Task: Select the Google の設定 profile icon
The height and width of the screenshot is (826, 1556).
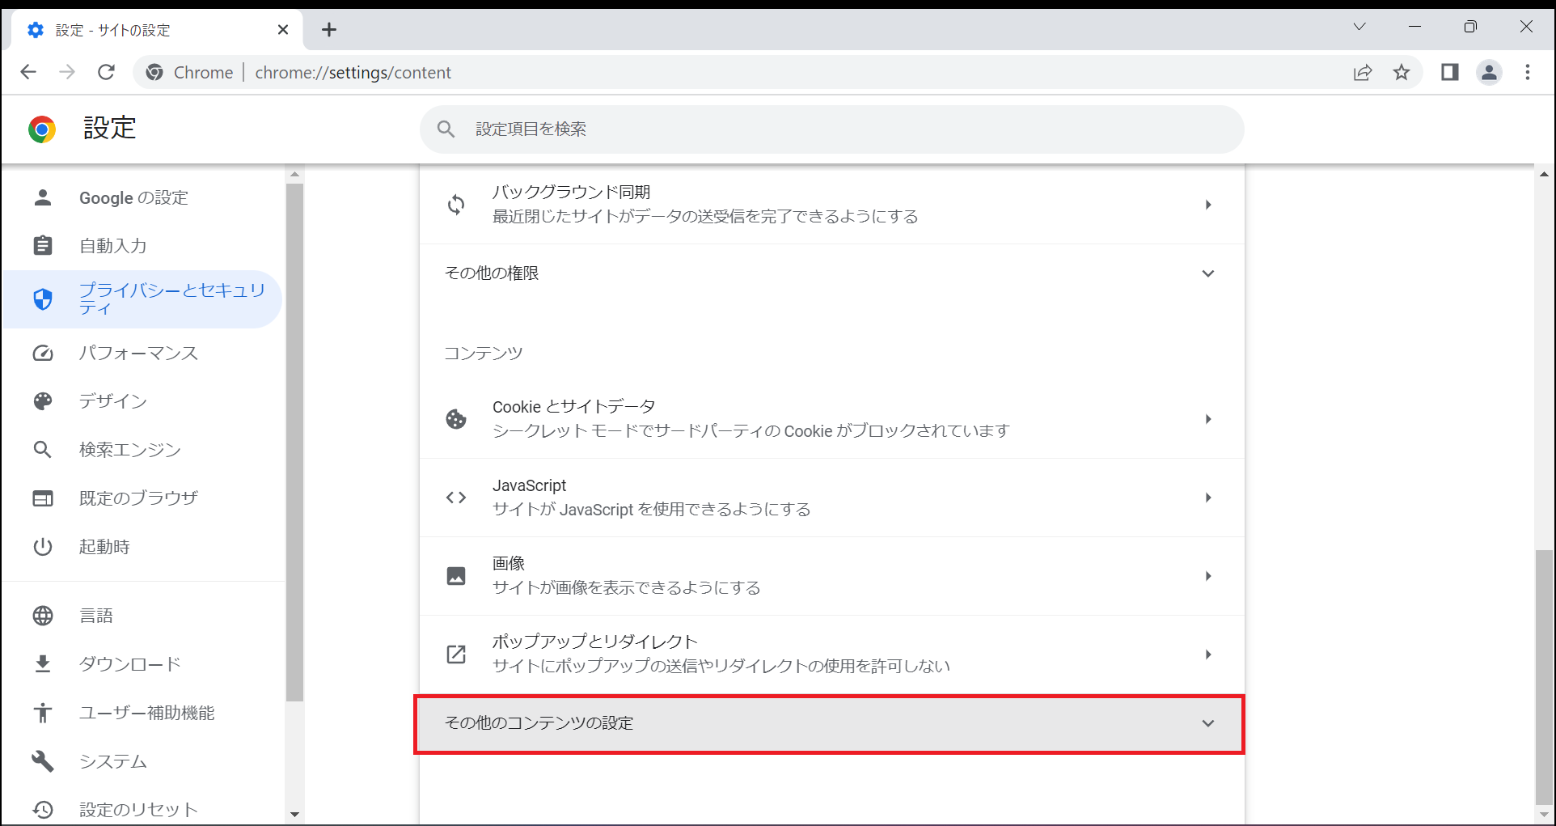Action: click(x=42, y=197)
